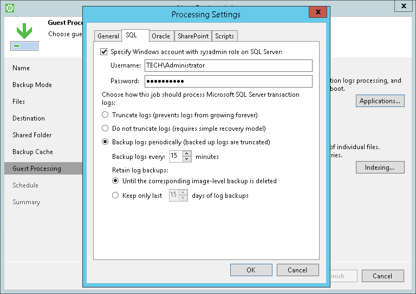
Task: Click the Backup logs every minutes value box
Action: pyautogui.click(x=176, y=156)
